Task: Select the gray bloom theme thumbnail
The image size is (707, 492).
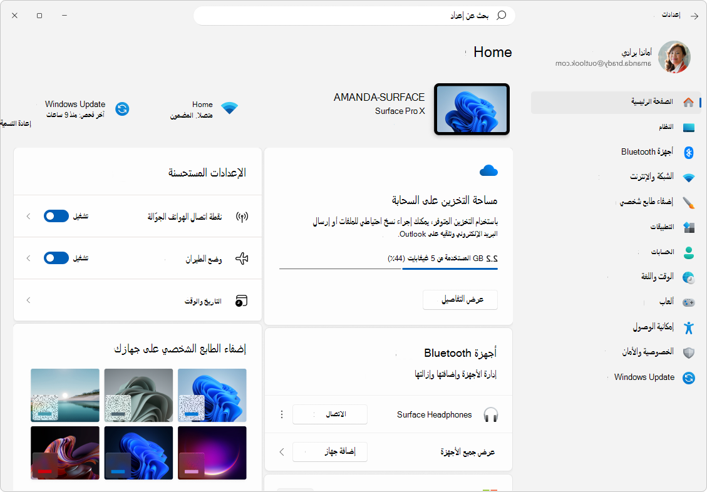Action: pyautogui.click(x=138, y=395)
